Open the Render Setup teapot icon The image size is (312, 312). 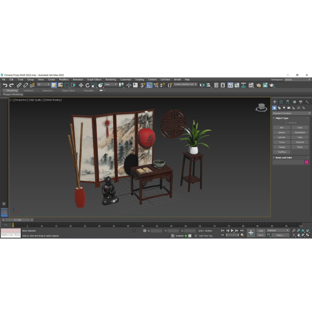[x=259, y=85]
